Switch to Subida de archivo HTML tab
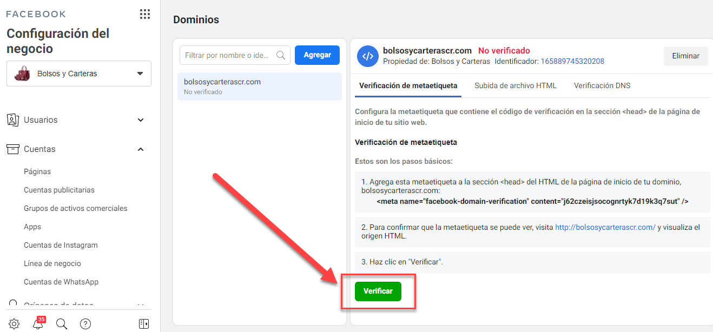The image size is (713, 332). [516, 85]
